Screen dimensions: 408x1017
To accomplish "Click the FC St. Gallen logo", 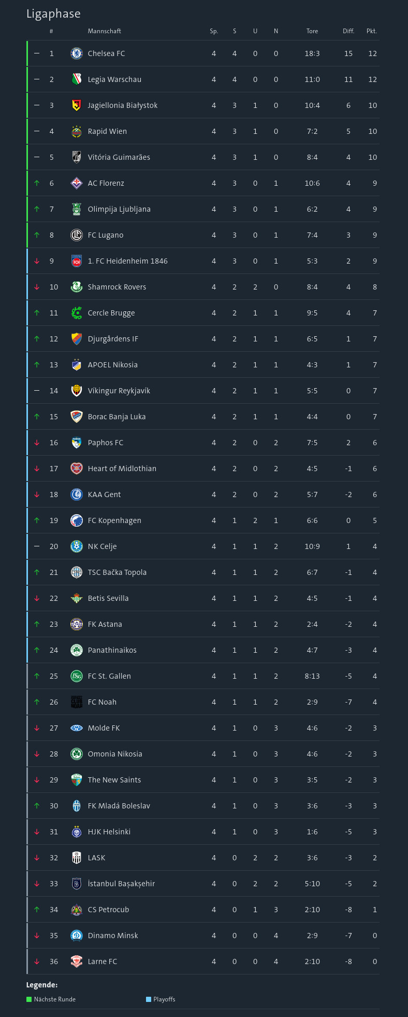I will (77, 676).
